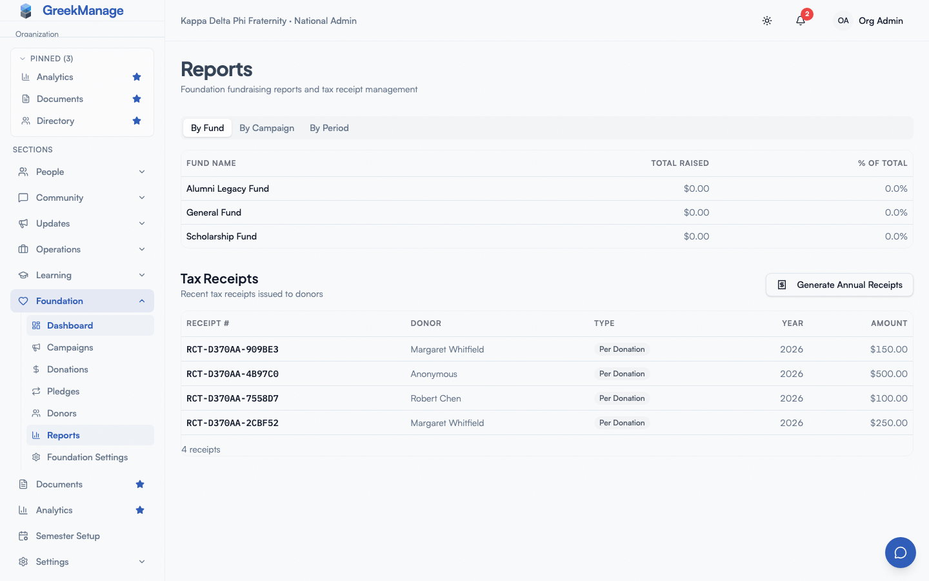Open Dashboard under Foundation

pos(90,325)
